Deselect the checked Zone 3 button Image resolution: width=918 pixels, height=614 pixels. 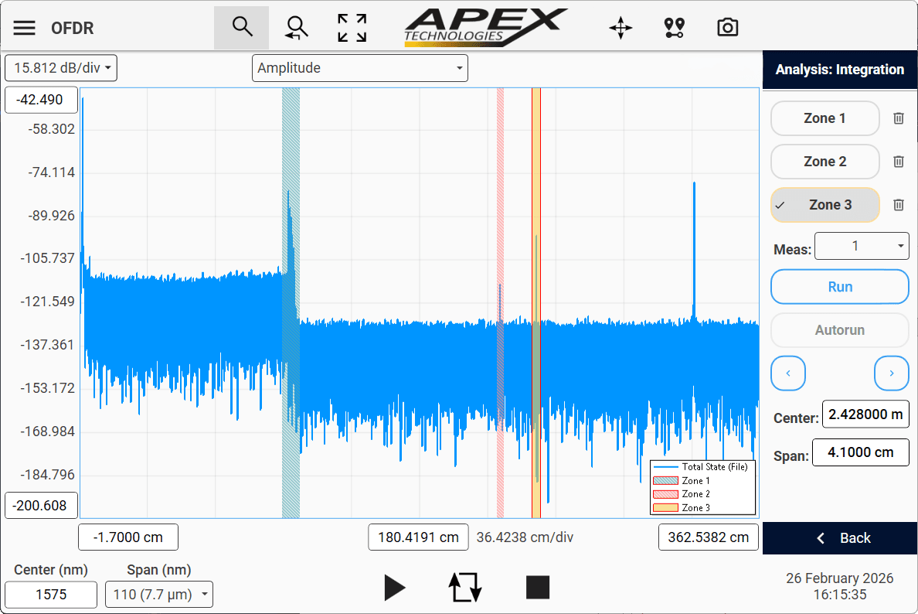[x=824, y=205]
